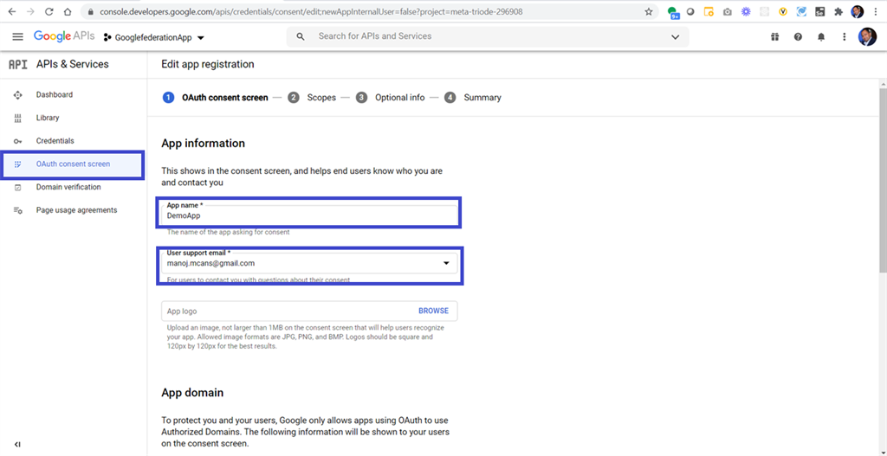The image size is (887, 456).
Task: Expand the search bar dropdown chevron
Action: pos(675,36)
